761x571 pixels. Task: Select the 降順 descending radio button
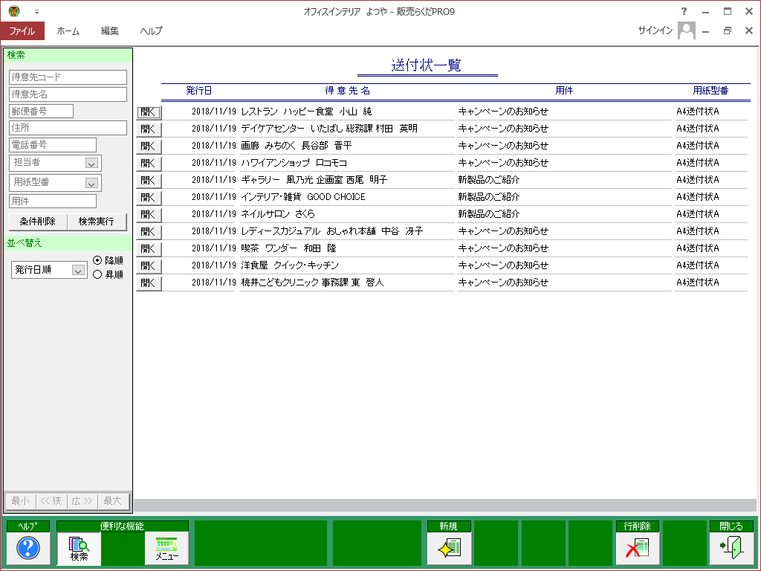97,261
